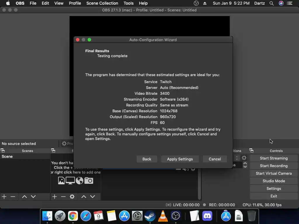Viewport: 299px width, 224px height.
Task: Open the Profile menu
Action: point(75,3)
